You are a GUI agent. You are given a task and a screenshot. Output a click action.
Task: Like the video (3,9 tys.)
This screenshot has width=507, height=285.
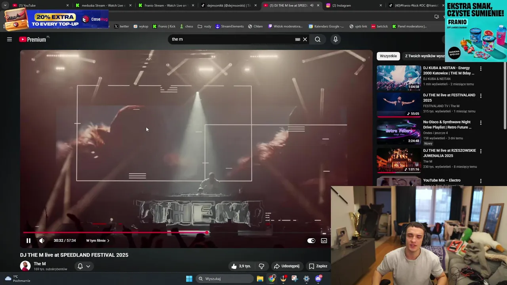(x=241, y=266)
